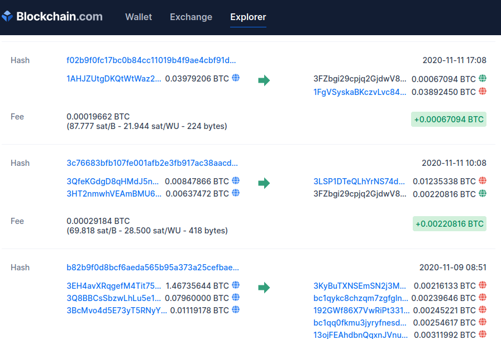Click blue globe icon beside 0.00847866 BTC

click(236, 181)
